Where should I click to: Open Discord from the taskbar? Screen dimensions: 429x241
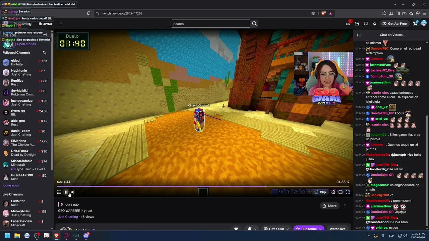pos(86,236)
